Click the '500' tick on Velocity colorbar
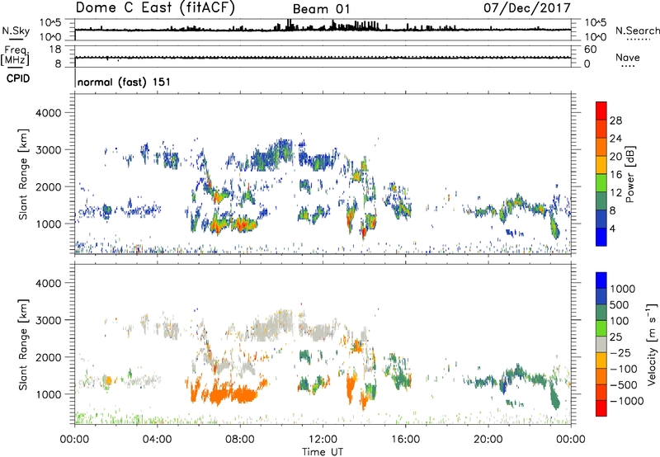 pos(620,304)
